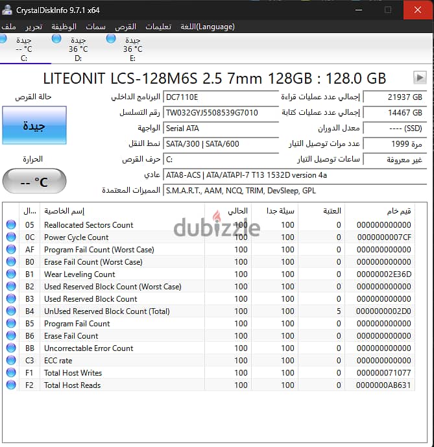Click status circle for Wear Leveling Count
This screenshot has width=434, height=447.
(x=11, y=274)
